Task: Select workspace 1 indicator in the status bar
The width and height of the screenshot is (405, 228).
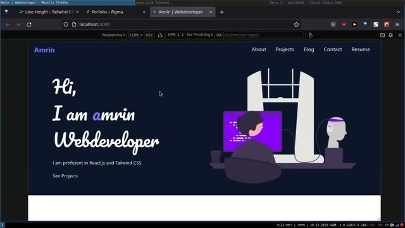Action: click(3, 225)
